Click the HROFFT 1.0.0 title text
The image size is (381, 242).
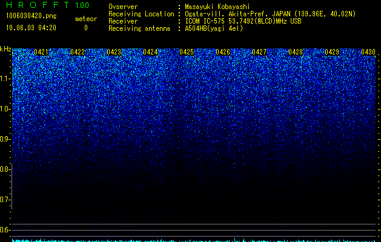(48, 5)
